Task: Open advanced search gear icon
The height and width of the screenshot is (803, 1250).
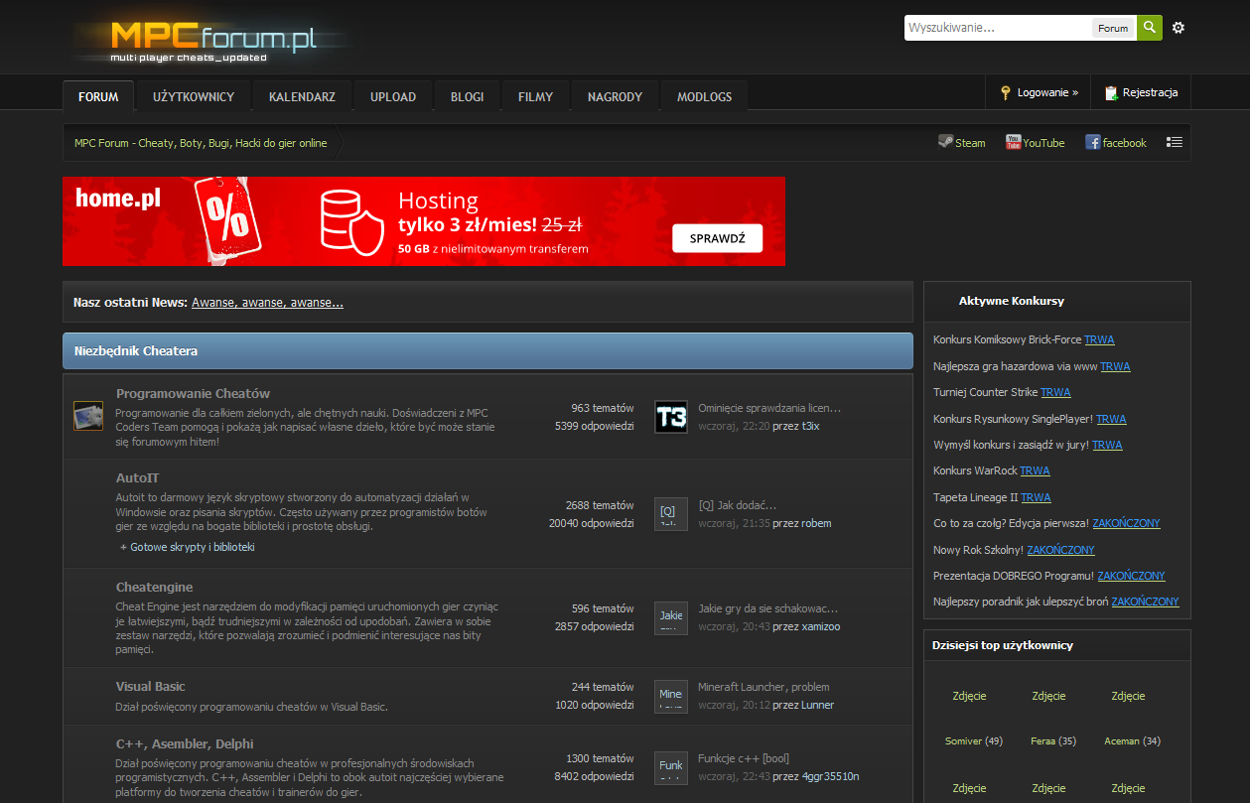Action: (1179, 28)
